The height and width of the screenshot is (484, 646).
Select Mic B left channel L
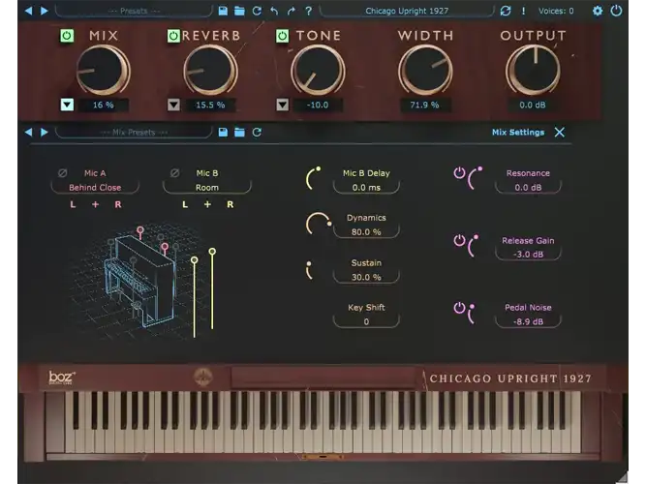point(185,204)
